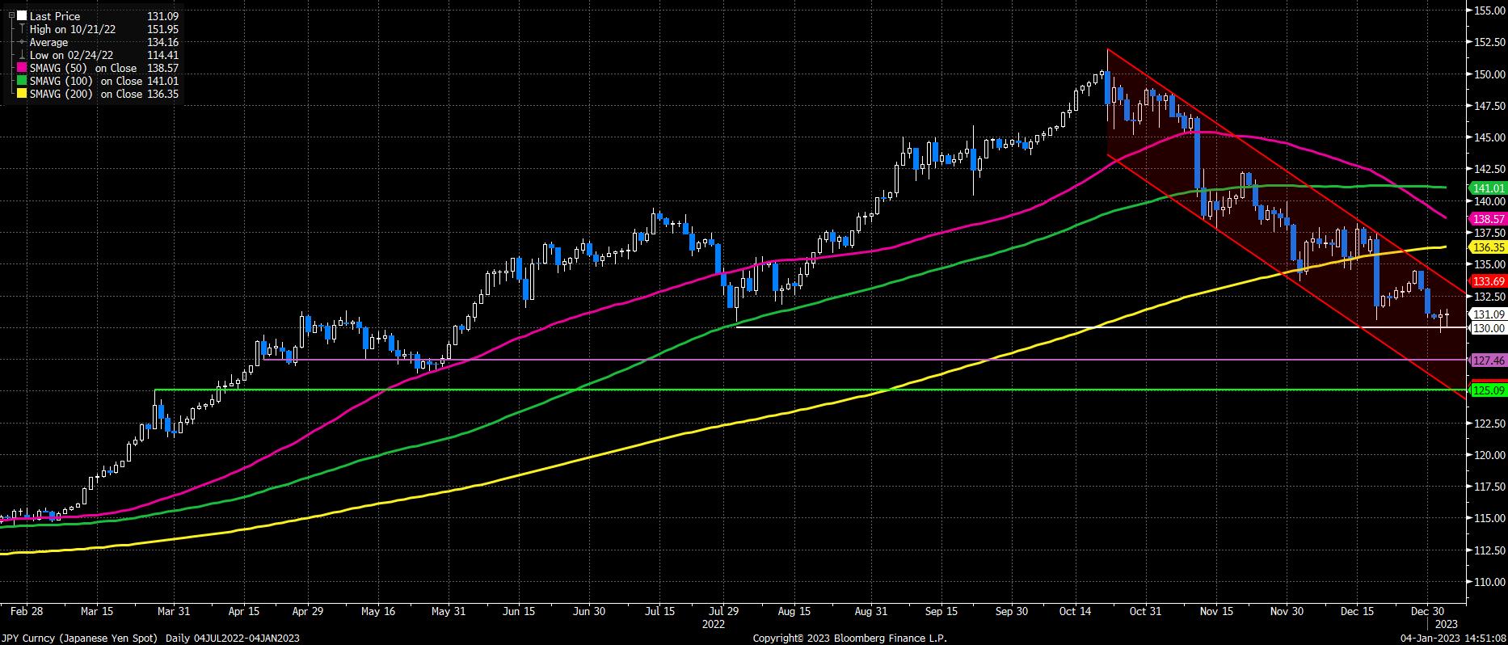Image resolution: width=1508 pixels, height=645 pixels.
Task: Click the 155.00 label on price axis
Action: [x=1489, y=11]
